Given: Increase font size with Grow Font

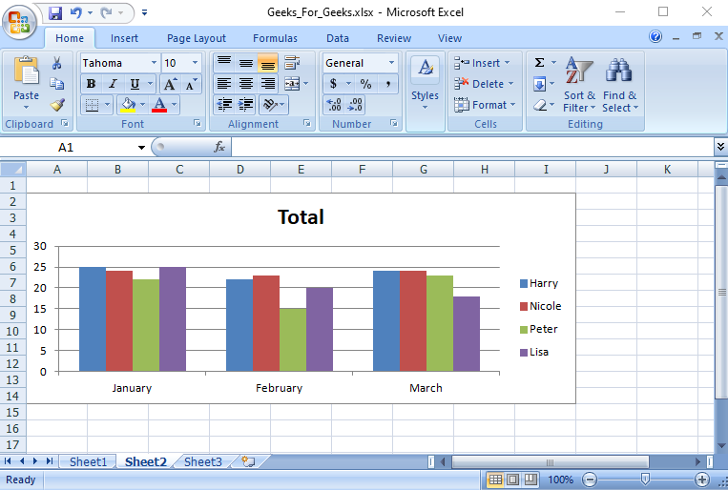Looking at the screenshot, I should [x=170, y=84].
